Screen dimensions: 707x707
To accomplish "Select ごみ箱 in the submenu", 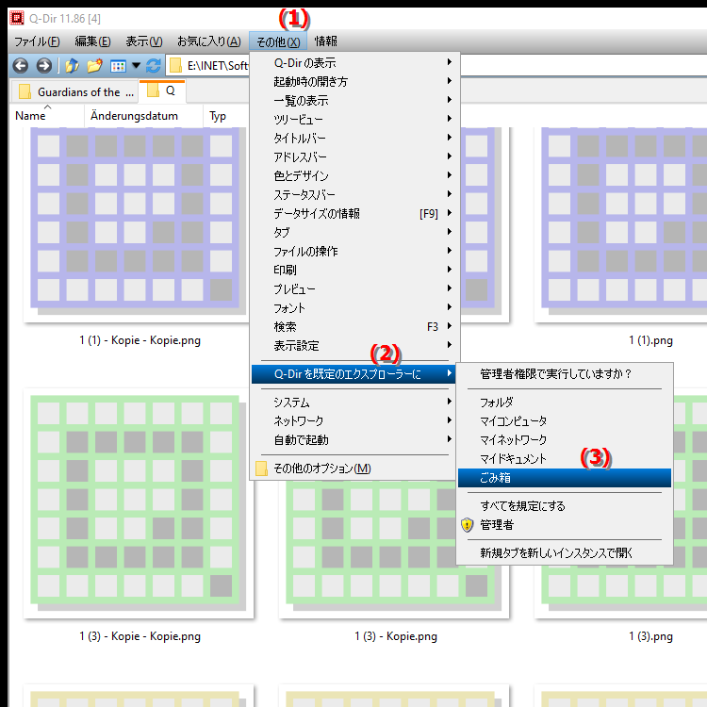I will (x=565, y=478).
